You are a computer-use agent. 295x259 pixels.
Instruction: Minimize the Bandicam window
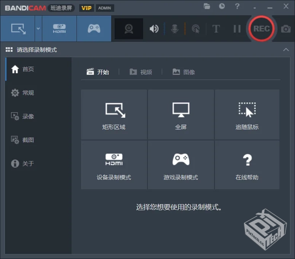(270, 8)
